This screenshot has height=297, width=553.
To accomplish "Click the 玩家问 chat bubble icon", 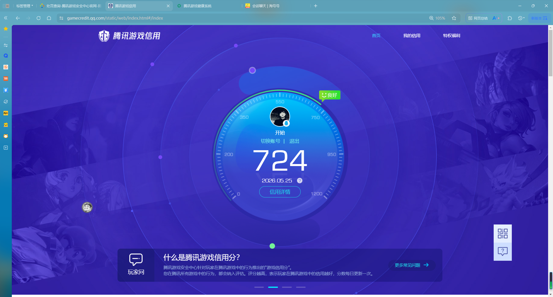I will point(136,259).
